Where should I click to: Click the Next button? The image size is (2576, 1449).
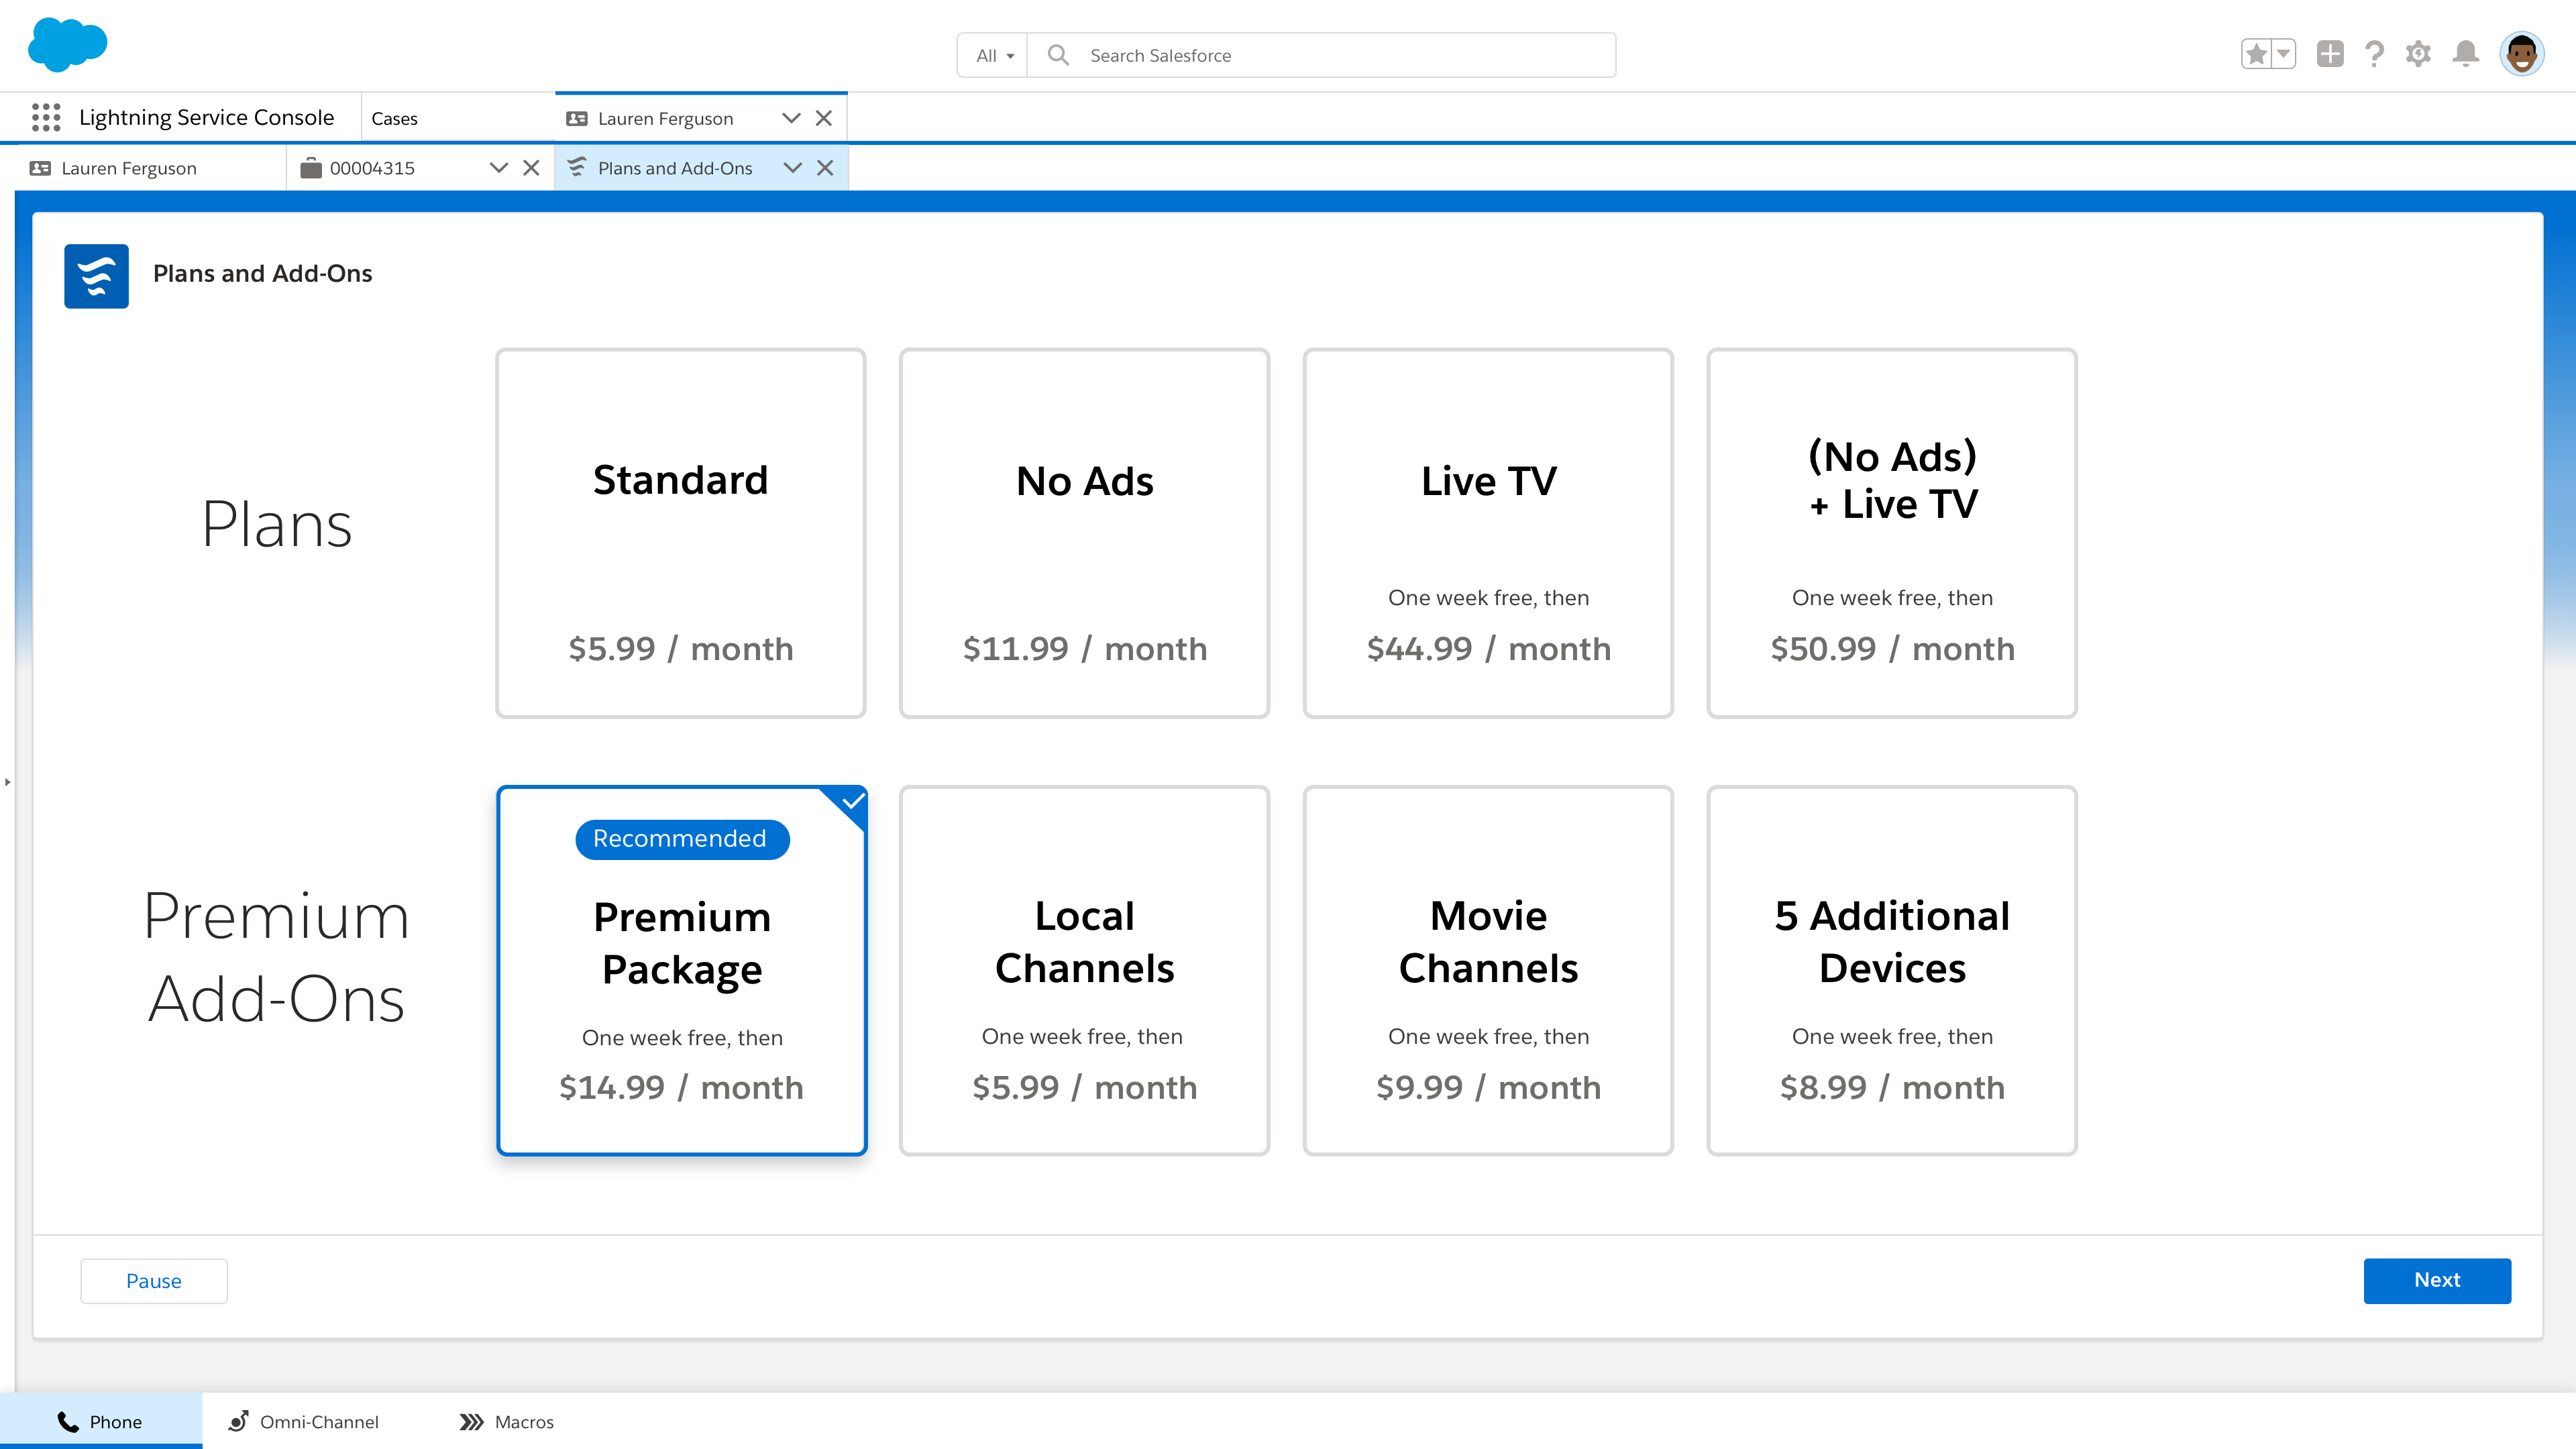2436,1280
